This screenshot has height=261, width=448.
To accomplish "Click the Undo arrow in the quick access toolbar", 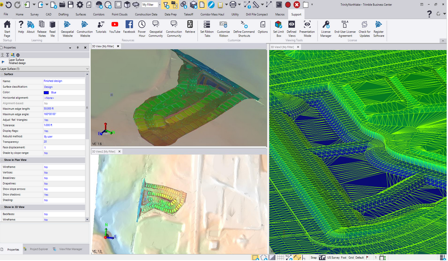I will point(8,5).
